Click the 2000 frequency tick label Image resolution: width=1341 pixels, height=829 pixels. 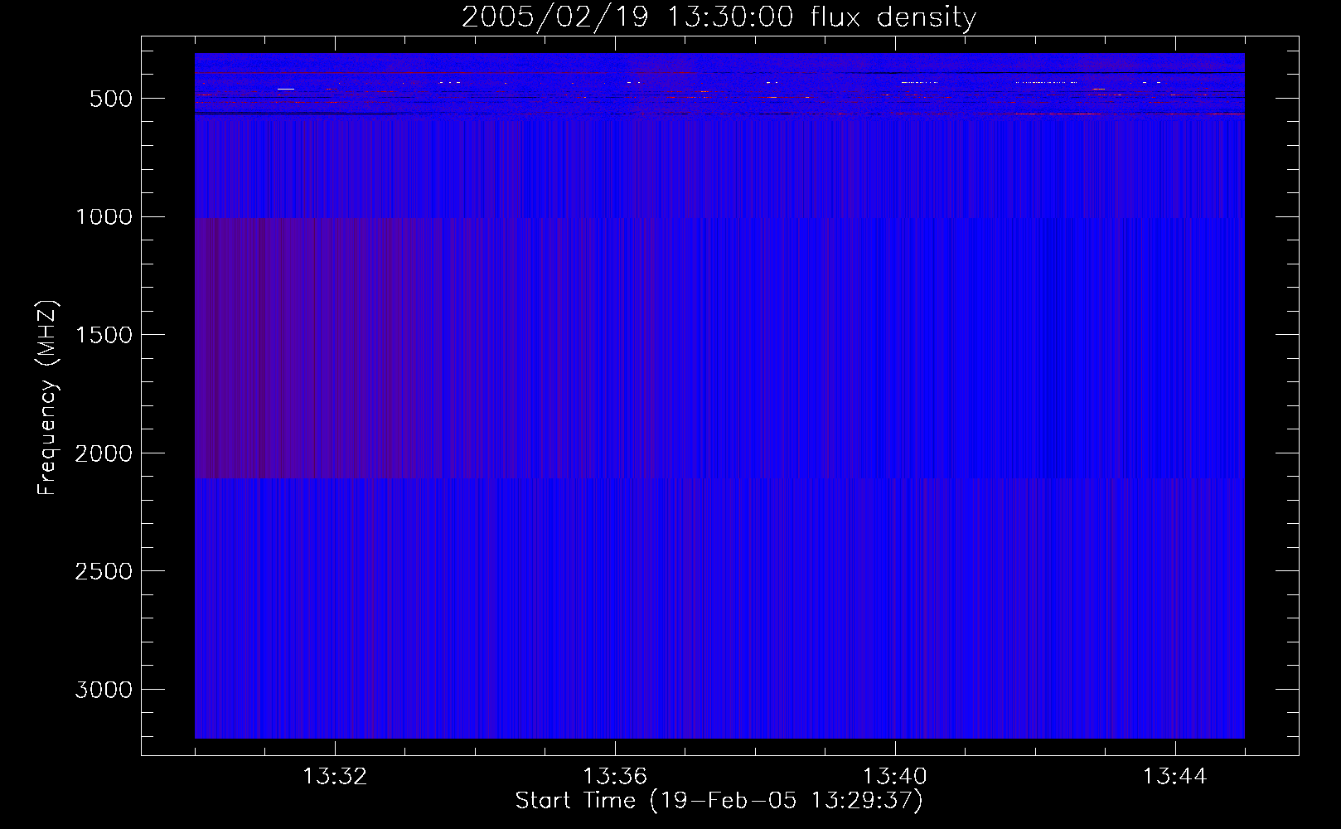click(104, 454)
